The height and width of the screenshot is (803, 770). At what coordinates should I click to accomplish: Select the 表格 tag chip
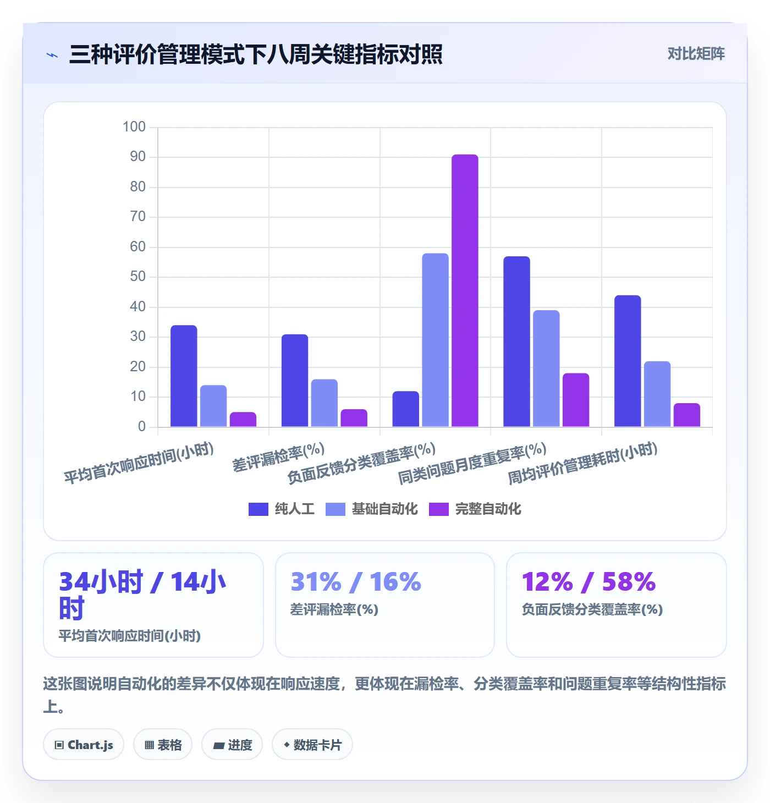[163, 745]
